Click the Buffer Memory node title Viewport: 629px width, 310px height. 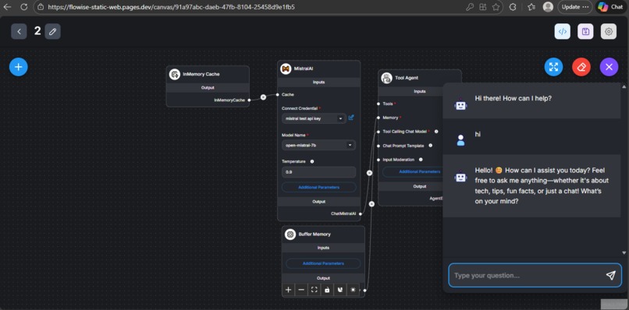point(314,234)
